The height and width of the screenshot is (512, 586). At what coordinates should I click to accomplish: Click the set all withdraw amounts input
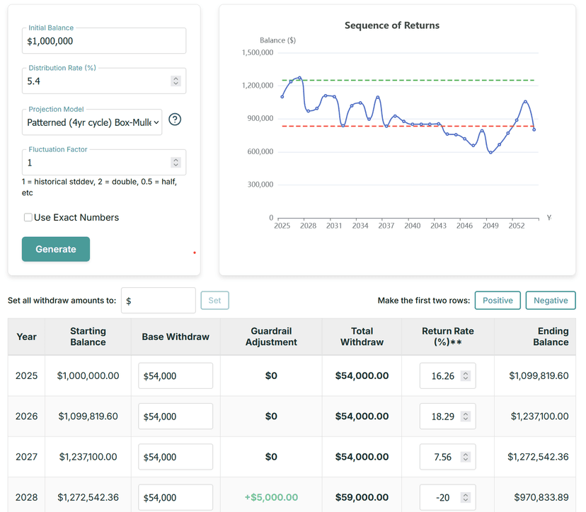pos(159,301)
